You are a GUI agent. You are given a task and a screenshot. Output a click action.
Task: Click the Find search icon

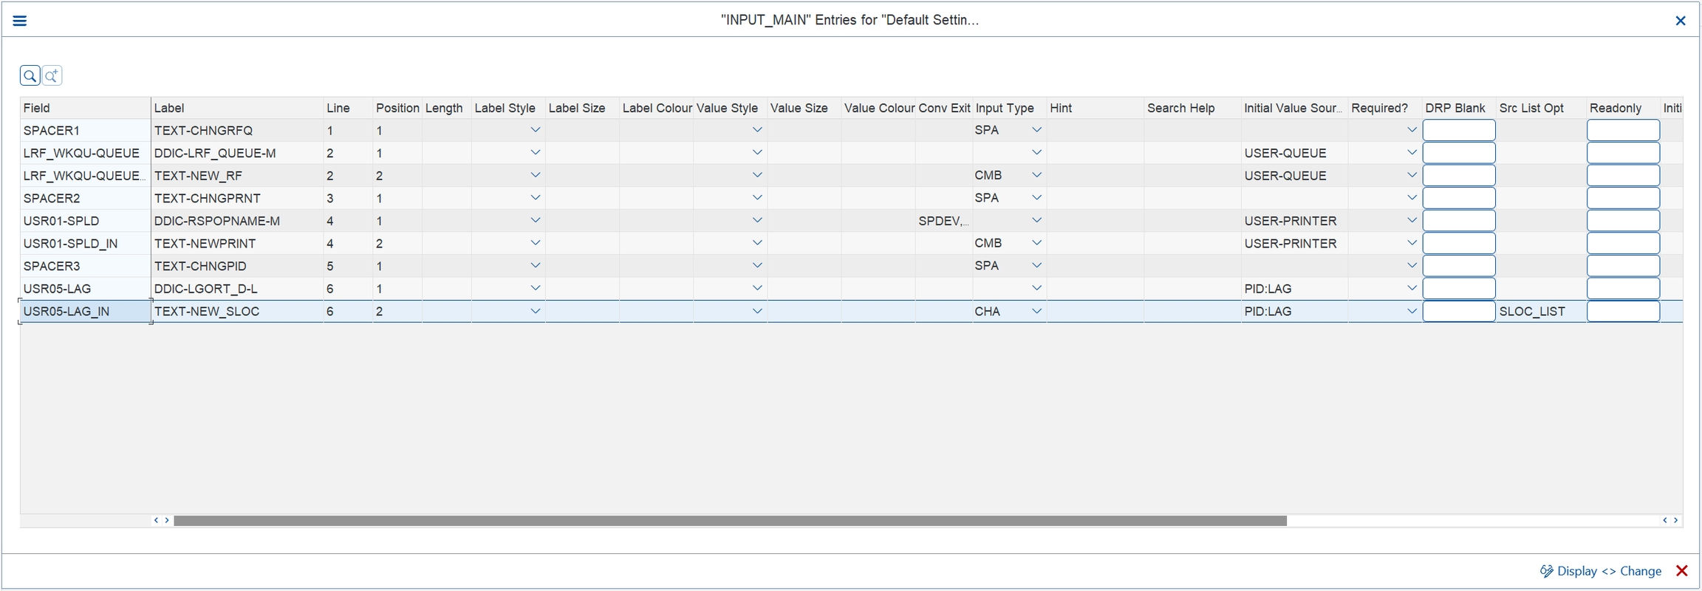tap(30, 75)
